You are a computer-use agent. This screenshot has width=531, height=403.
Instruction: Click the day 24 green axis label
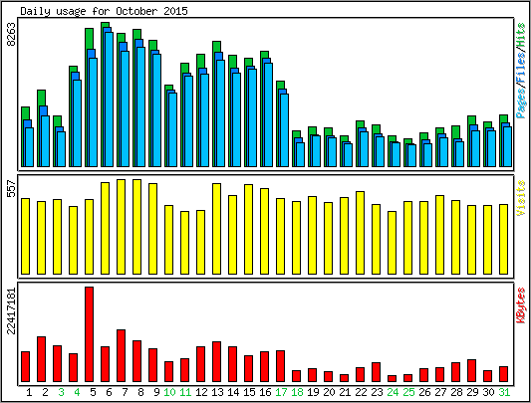click(393, 392)
